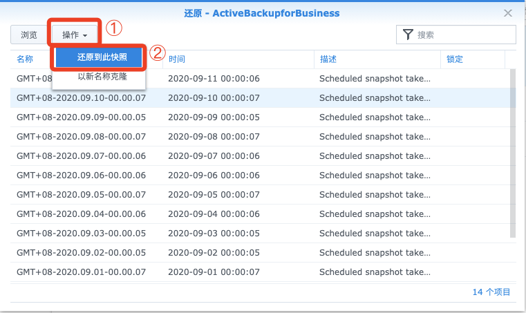Click the snapshot list vertical scrollbar
This screenshot has width=526, height=313.
point(513,153)
